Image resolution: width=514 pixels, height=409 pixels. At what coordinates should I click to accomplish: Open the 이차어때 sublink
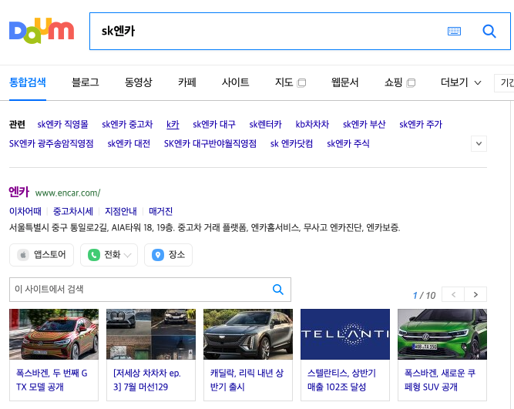(x=25, y=211)
